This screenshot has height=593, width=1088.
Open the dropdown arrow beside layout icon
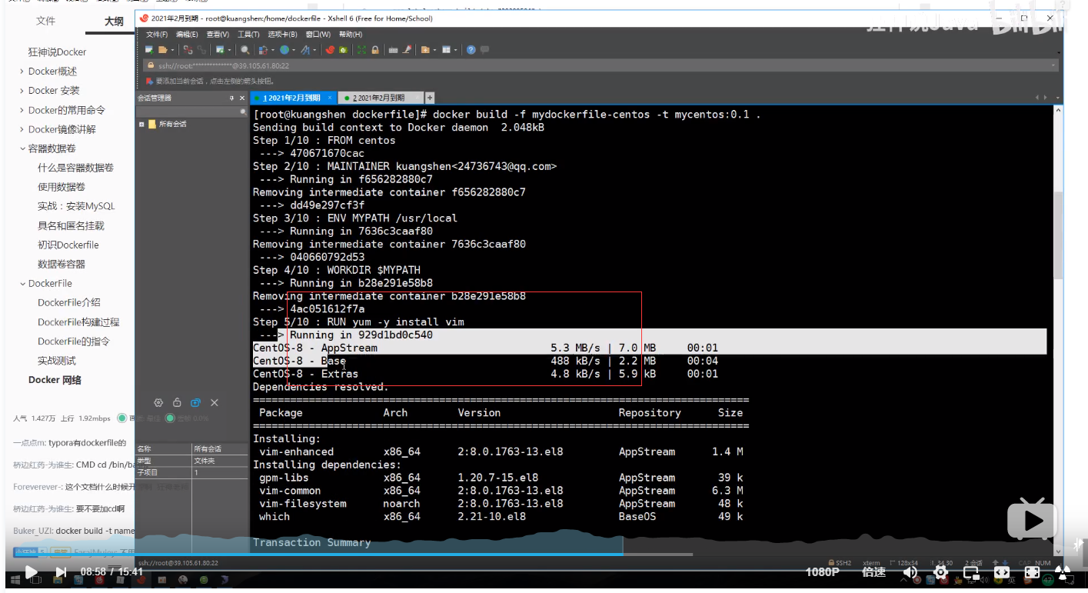[455, 50]
